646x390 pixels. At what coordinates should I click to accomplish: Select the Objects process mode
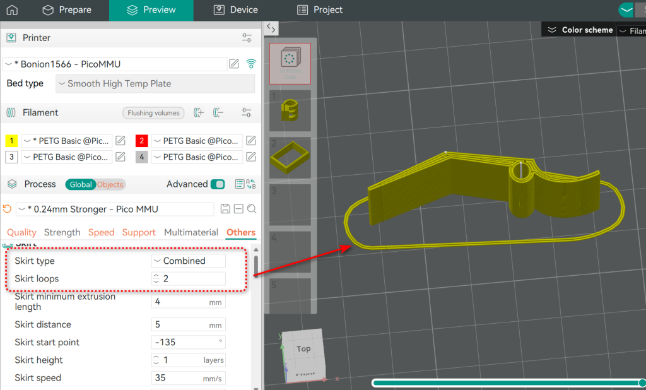(110, 184)
